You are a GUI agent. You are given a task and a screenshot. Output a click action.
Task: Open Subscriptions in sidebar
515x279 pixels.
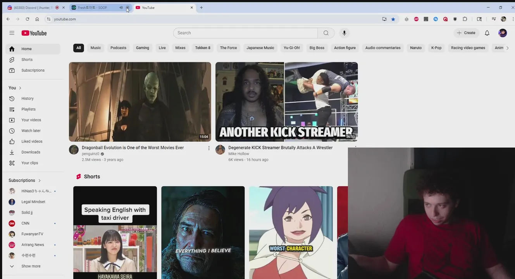coord(33,71)
